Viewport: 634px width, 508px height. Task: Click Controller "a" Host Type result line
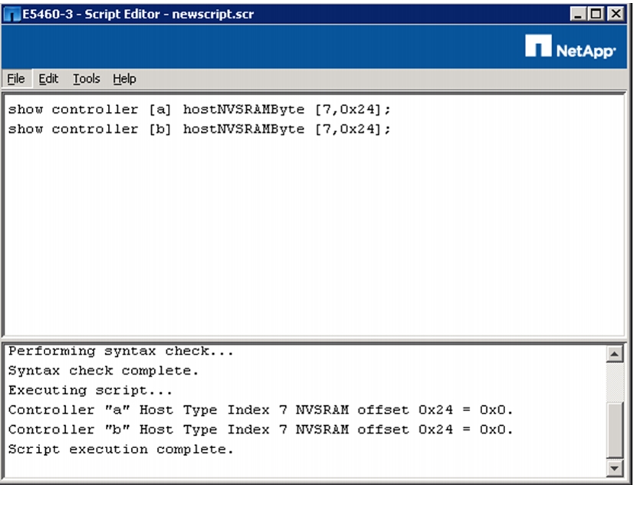coord(261,410)
